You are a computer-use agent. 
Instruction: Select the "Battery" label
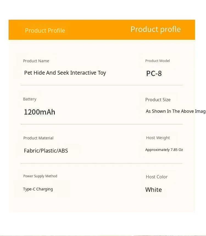point(30,99)
